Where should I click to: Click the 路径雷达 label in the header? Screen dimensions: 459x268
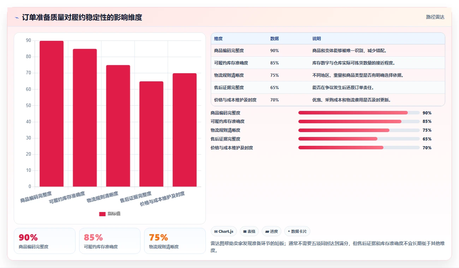click(x=435, y=17)
